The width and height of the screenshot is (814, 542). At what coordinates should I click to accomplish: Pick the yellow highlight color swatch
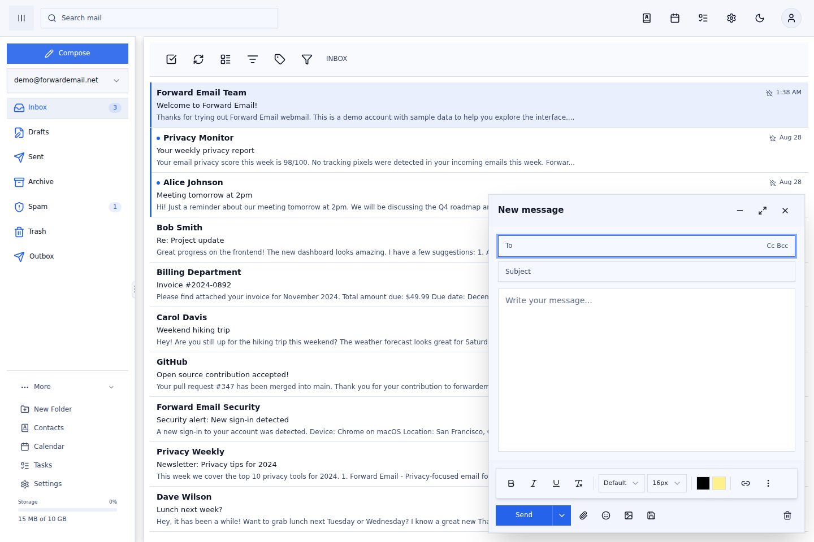719,483
